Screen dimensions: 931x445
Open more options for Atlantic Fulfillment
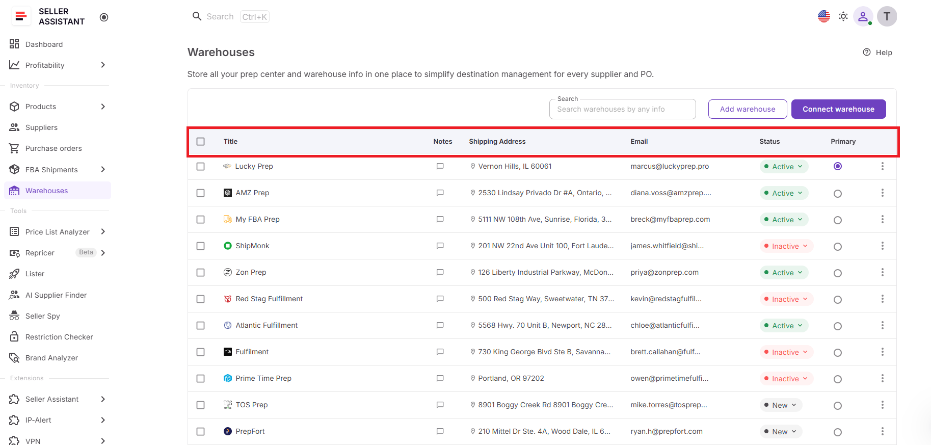[883, 325]
